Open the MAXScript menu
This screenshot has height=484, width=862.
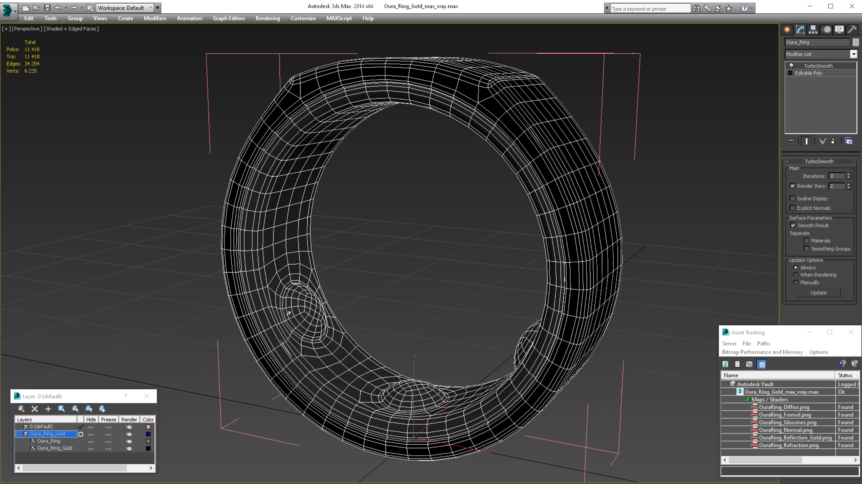[339, 18]
